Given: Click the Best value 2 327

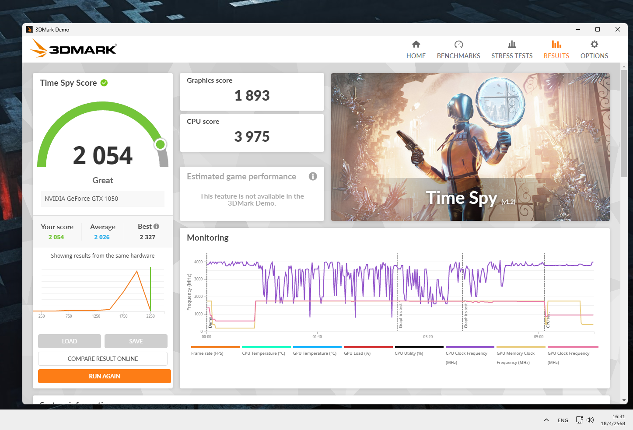Looking at the screenshot, I should [x=147, y=237].
